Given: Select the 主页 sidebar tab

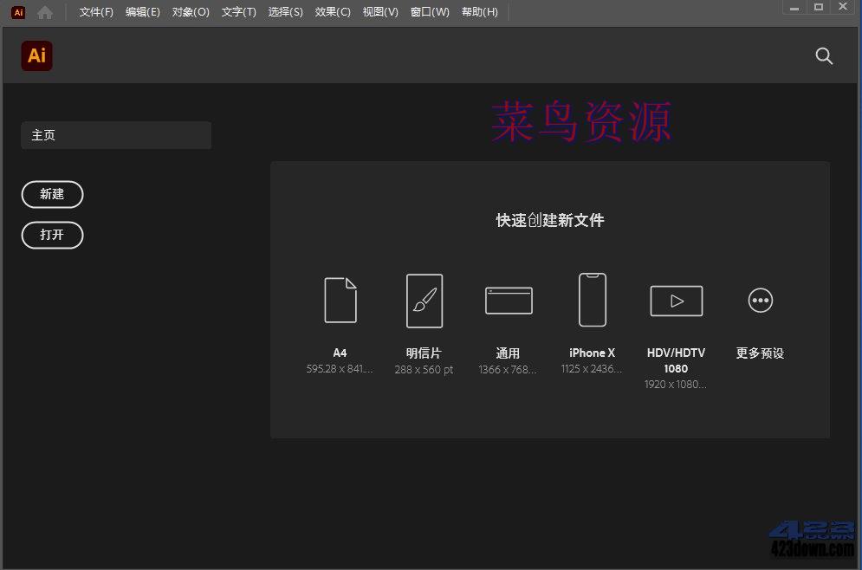Looking at the screenshot, I should pos(116,135).
